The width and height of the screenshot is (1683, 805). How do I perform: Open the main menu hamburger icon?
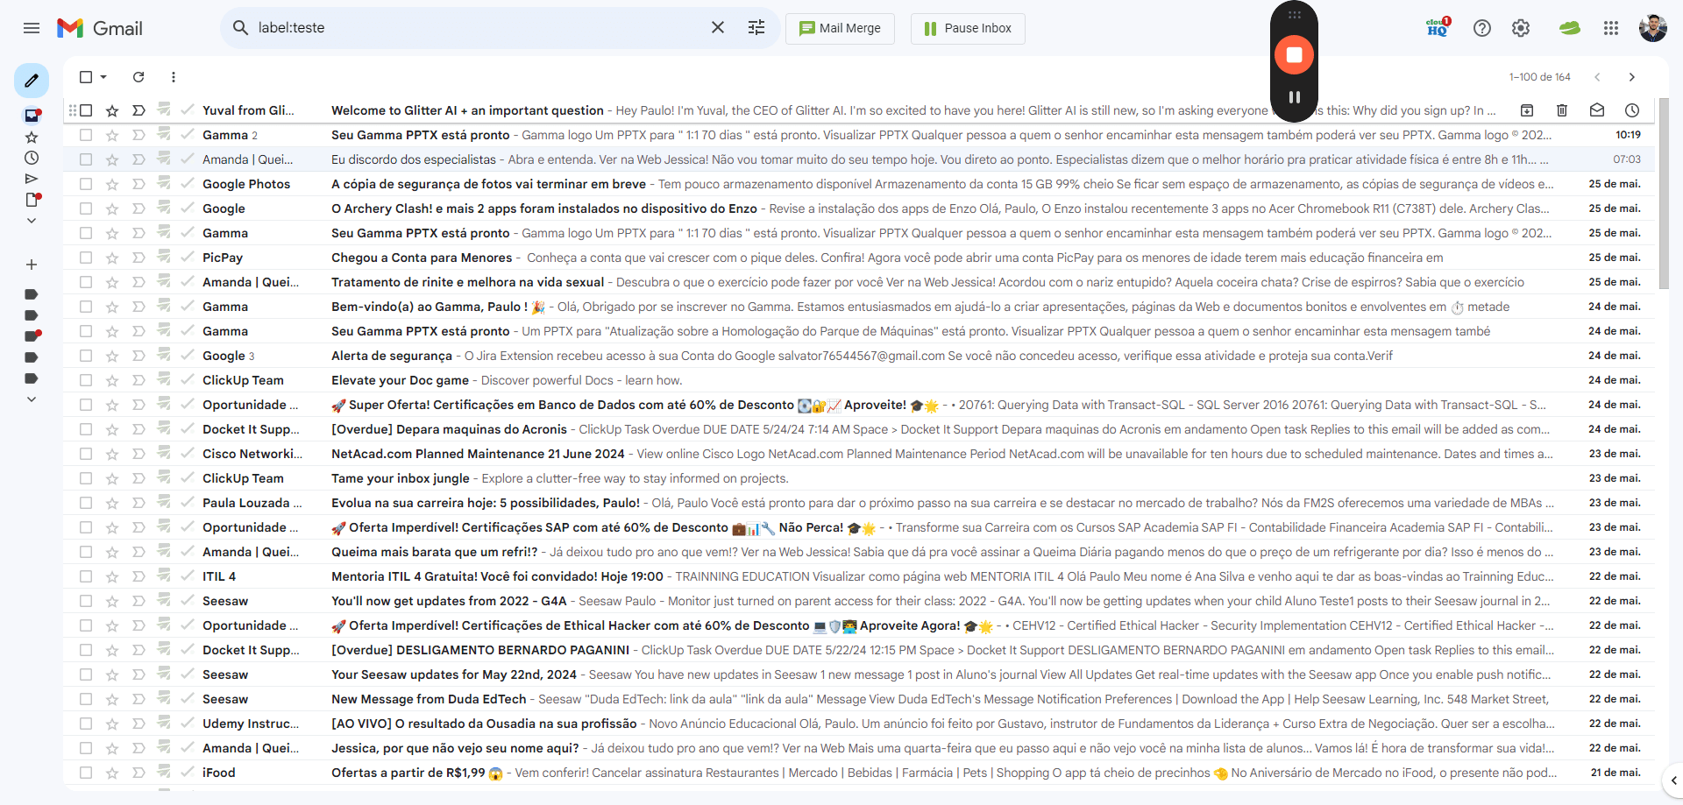(32, 28)
